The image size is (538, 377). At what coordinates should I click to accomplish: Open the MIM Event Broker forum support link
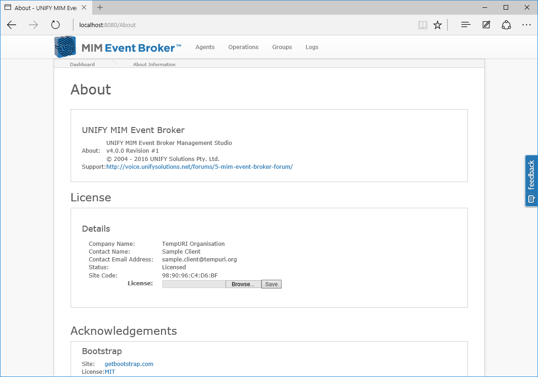200,167
